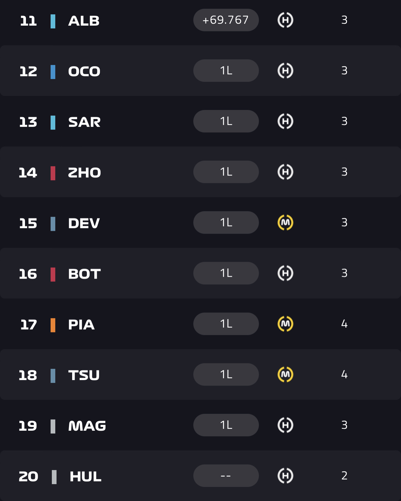Click ALB's hard tyre icon

click(x=285, y=20)
